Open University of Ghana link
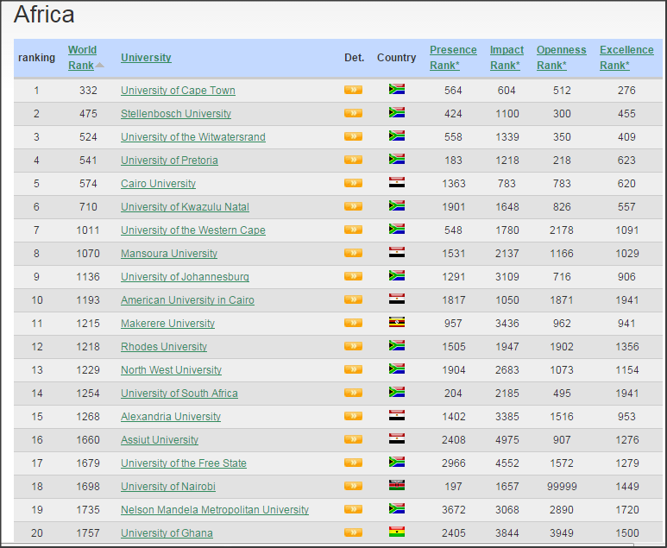This screenshot has height=548, width=667. (167, 533)
